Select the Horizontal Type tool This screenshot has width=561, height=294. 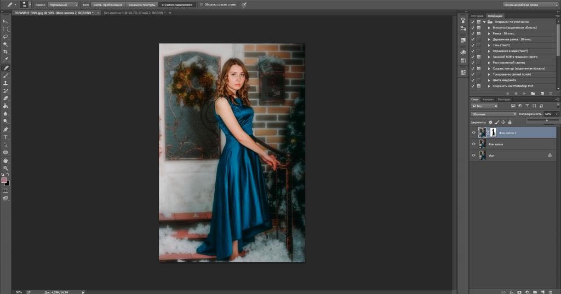(5, 137)
